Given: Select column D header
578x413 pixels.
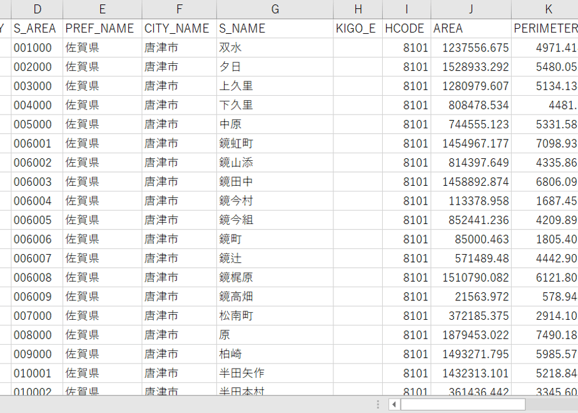Looking at the screenshot, I should [38, 9].
